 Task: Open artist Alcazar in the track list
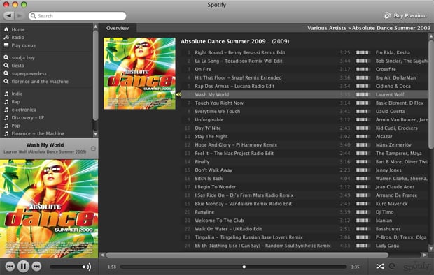point(384,136)
